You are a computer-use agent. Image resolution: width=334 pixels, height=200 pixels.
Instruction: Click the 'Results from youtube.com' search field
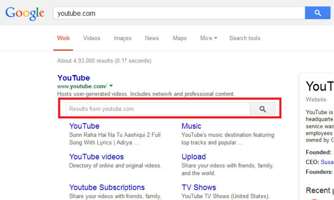(158, 109)
